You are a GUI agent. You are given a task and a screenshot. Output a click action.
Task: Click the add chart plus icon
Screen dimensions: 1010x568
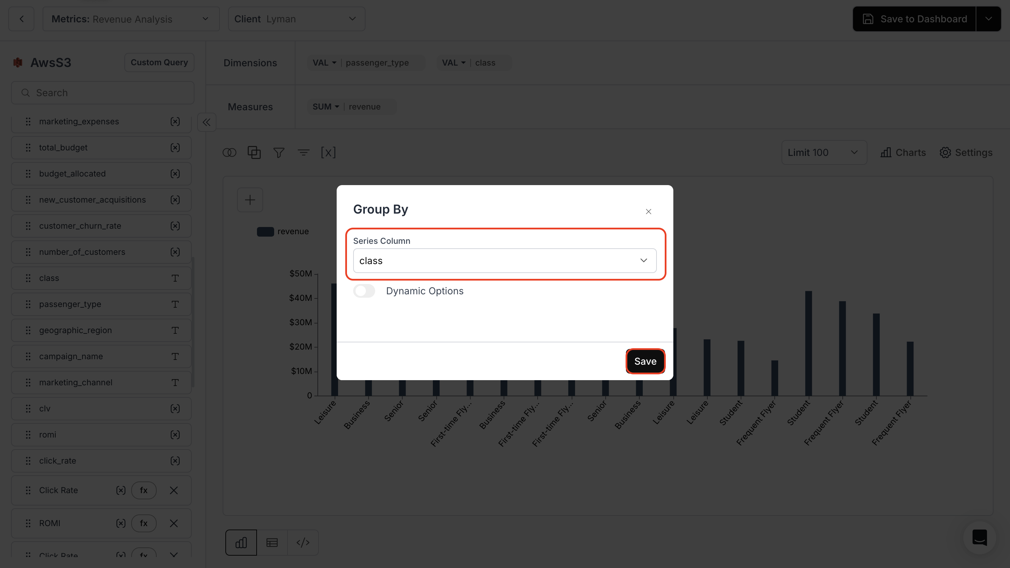tap(250, 200)
